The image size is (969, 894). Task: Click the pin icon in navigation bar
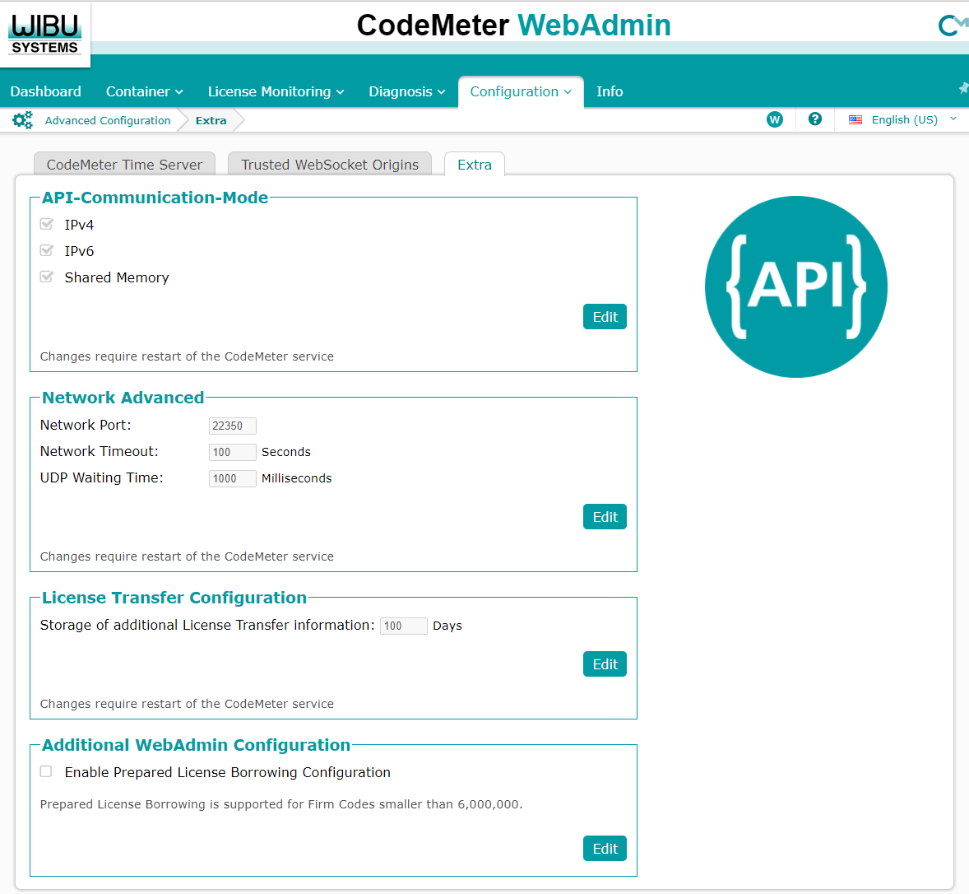[x=963, y=88]
